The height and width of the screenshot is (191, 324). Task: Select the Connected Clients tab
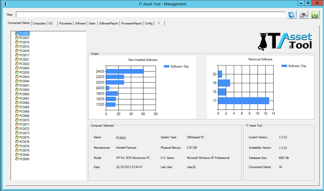pyautogui.click(x=19, y=23)
